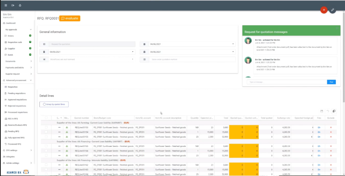Click red exclude X for REQLine00154
345x176 pixels.
[x=331, y=132]
